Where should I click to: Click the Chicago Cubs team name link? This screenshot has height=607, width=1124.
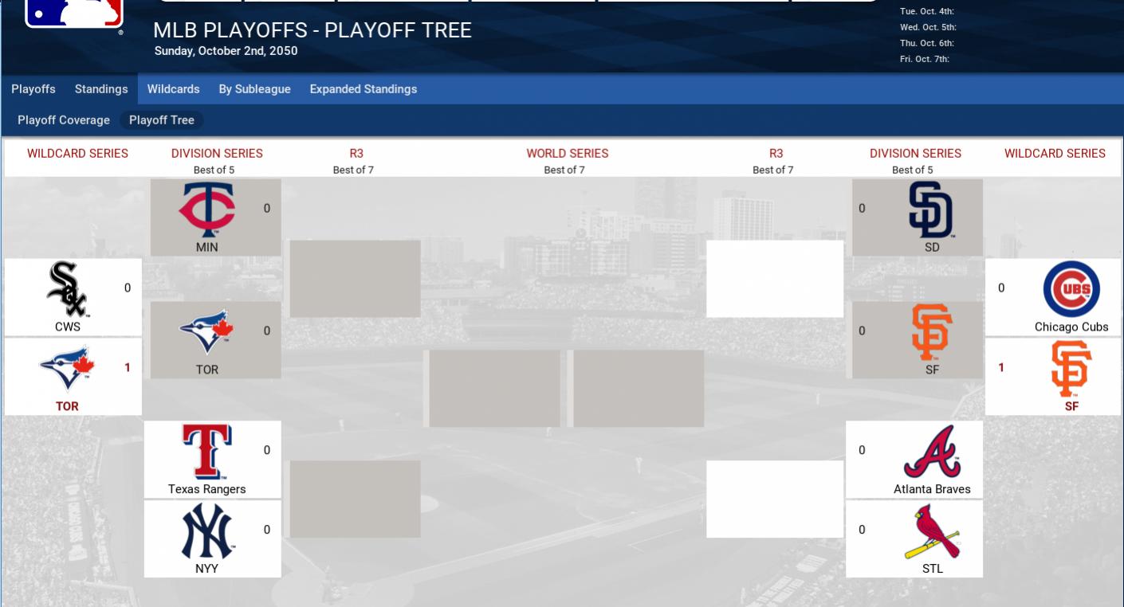tap(1071, 327)
